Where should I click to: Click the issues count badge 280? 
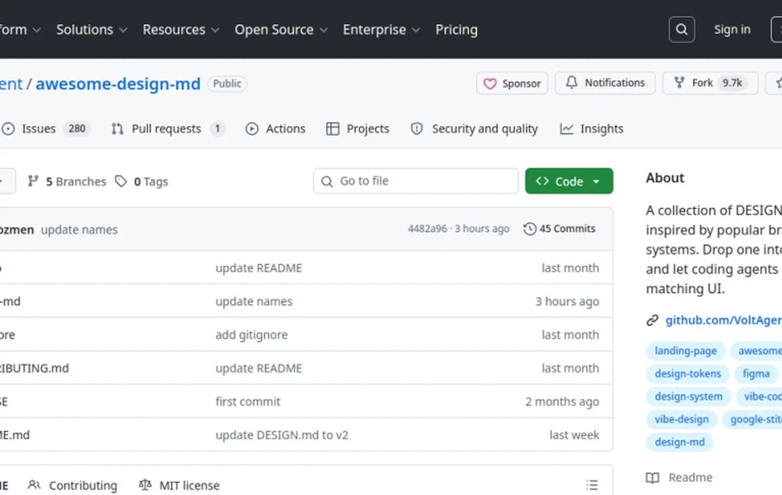pos(77,128)
